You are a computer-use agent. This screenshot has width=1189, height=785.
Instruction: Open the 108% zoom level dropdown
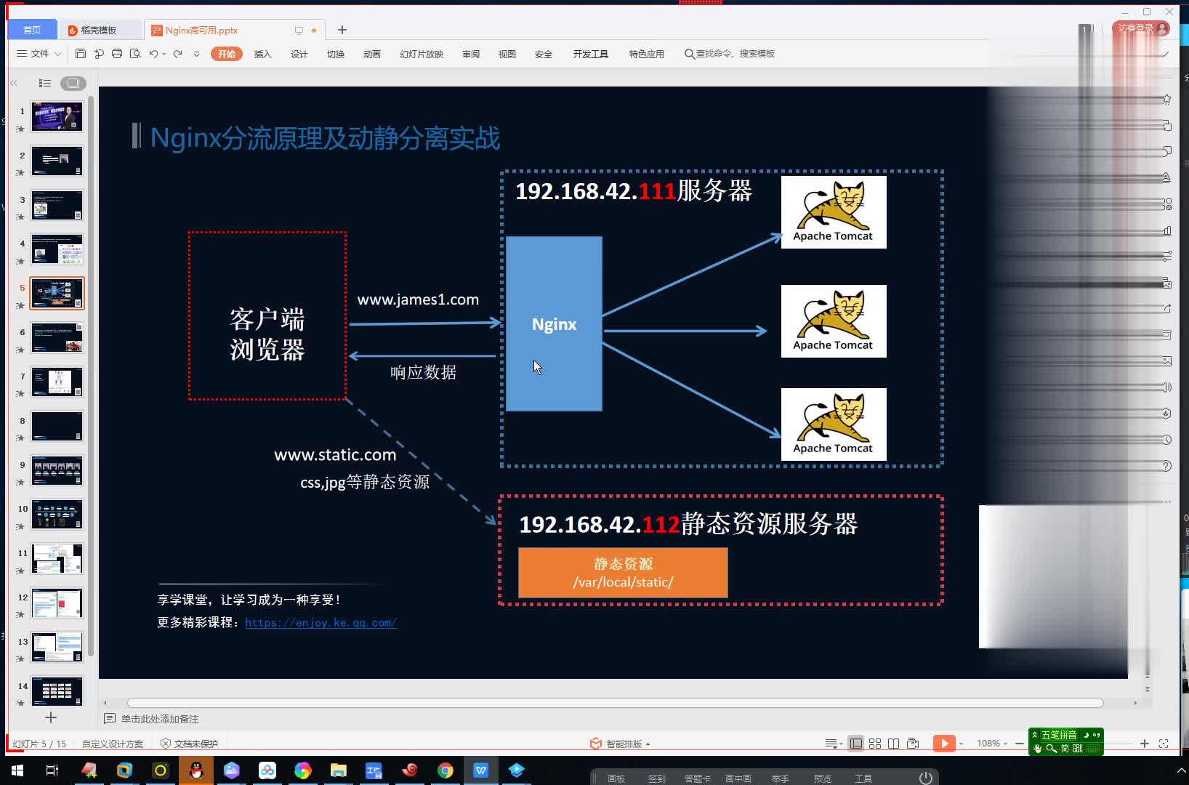point(992,744)
